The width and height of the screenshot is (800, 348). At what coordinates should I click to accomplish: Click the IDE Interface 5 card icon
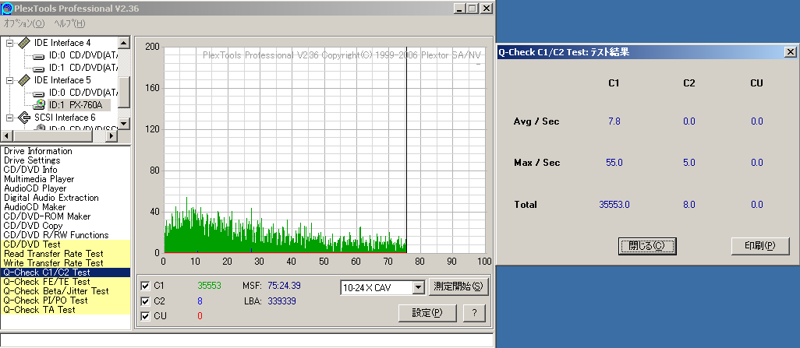(x=24, y=80)
